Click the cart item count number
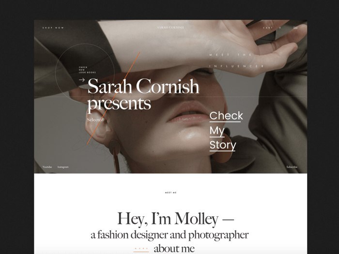Screen dimensions: 339x254 tap(280, 28)
